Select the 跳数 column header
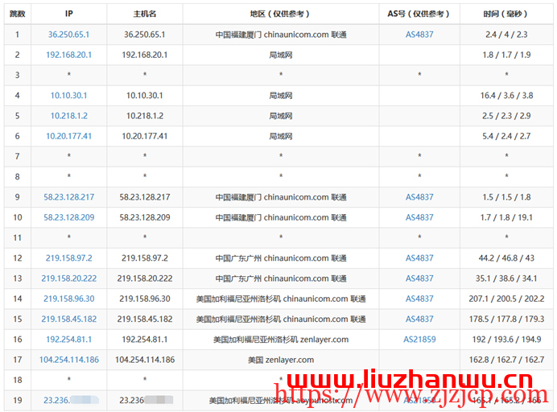 [x=18, y=14]
